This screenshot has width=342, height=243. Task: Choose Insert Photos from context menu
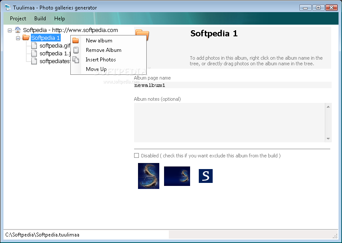click(x=109, y=60)
